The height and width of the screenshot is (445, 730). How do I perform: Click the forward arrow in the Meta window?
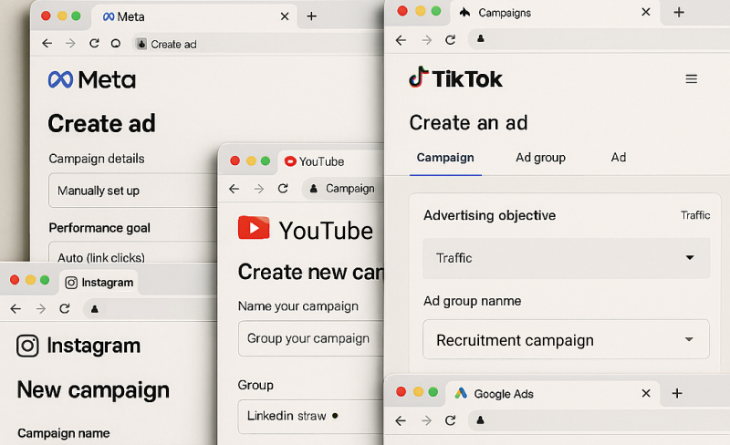coord(70,44)
